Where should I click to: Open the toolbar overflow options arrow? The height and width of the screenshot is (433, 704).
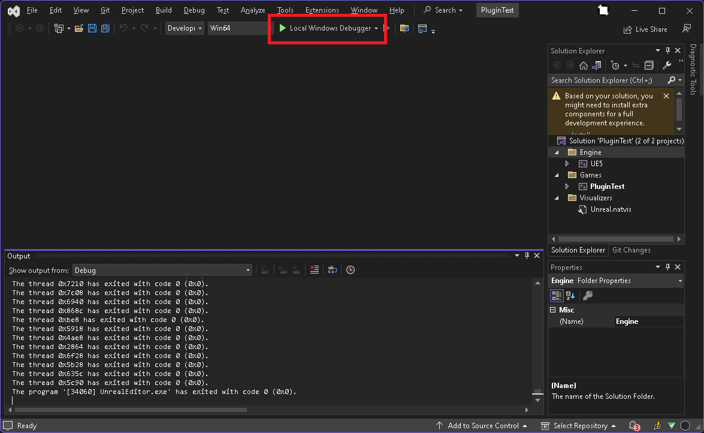coord(433,31)
